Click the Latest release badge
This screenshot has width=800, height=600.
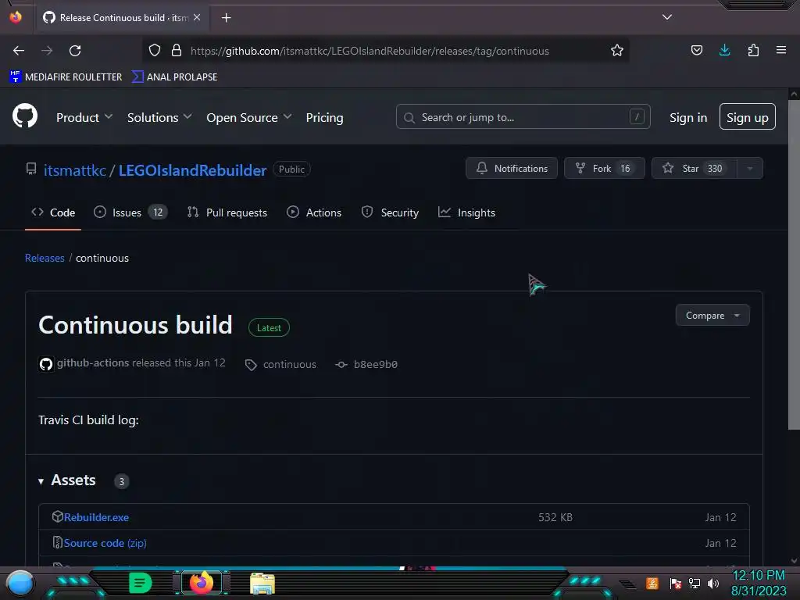[269, 327]
